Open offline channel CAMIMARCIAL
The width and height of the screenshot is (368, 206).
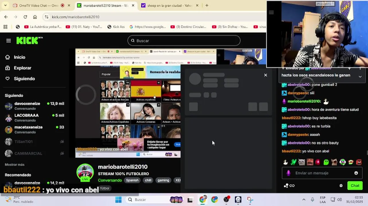click(x=34, y=153)
